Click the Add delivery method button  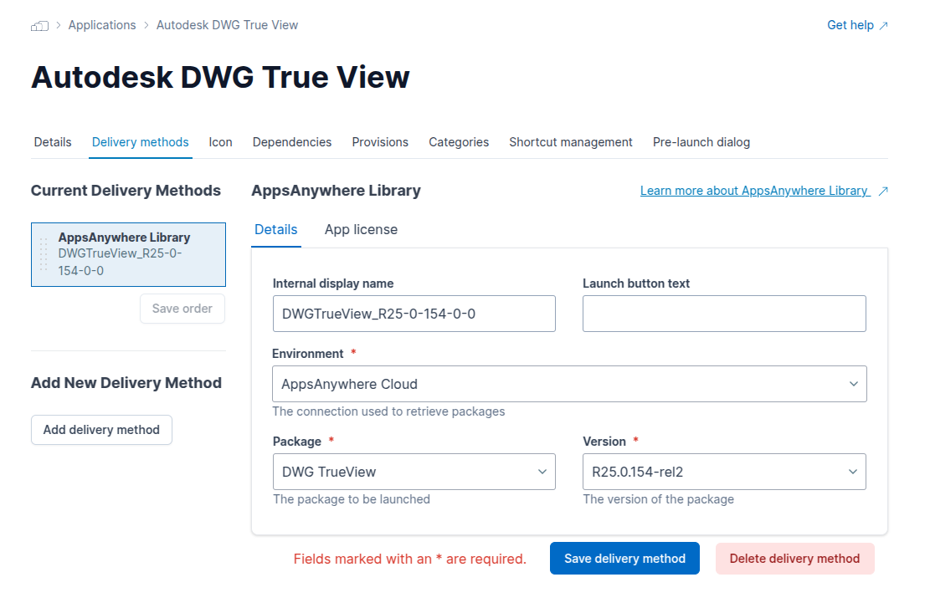101,430
